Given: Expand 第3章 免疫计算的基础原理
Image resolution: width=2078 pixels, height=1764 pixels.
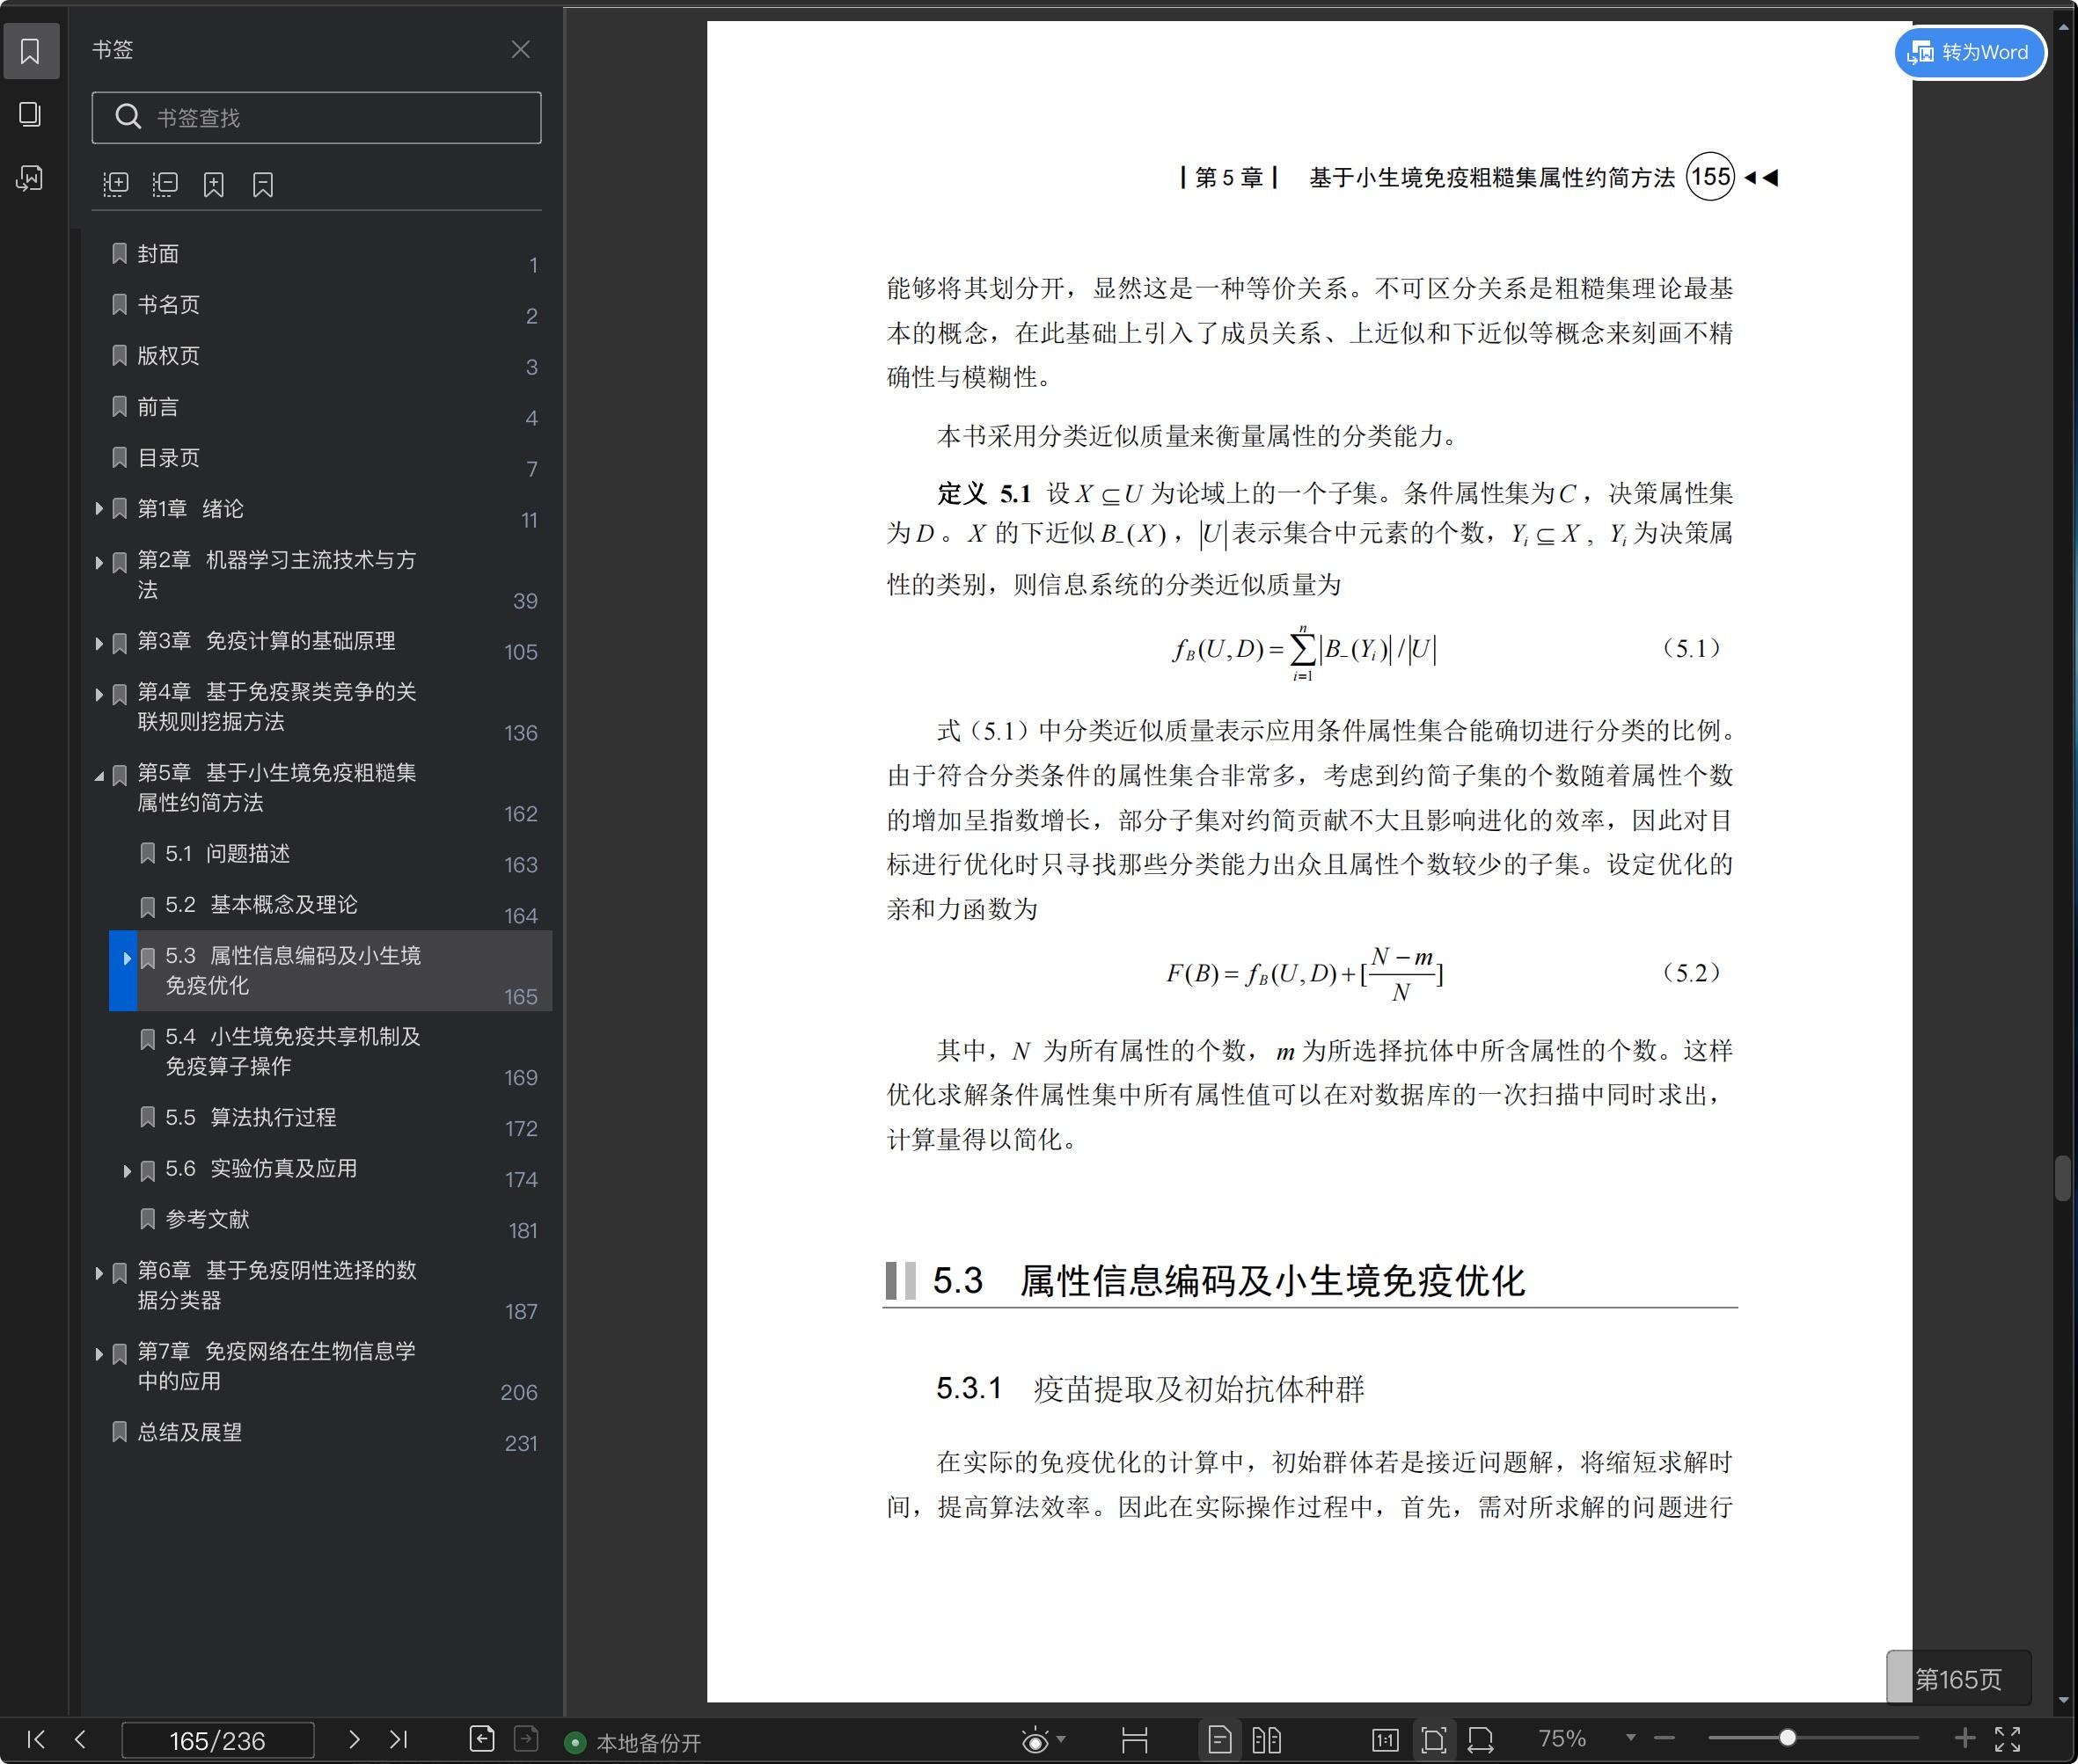Looking at the screenshot, I should [x=99, y=644].
